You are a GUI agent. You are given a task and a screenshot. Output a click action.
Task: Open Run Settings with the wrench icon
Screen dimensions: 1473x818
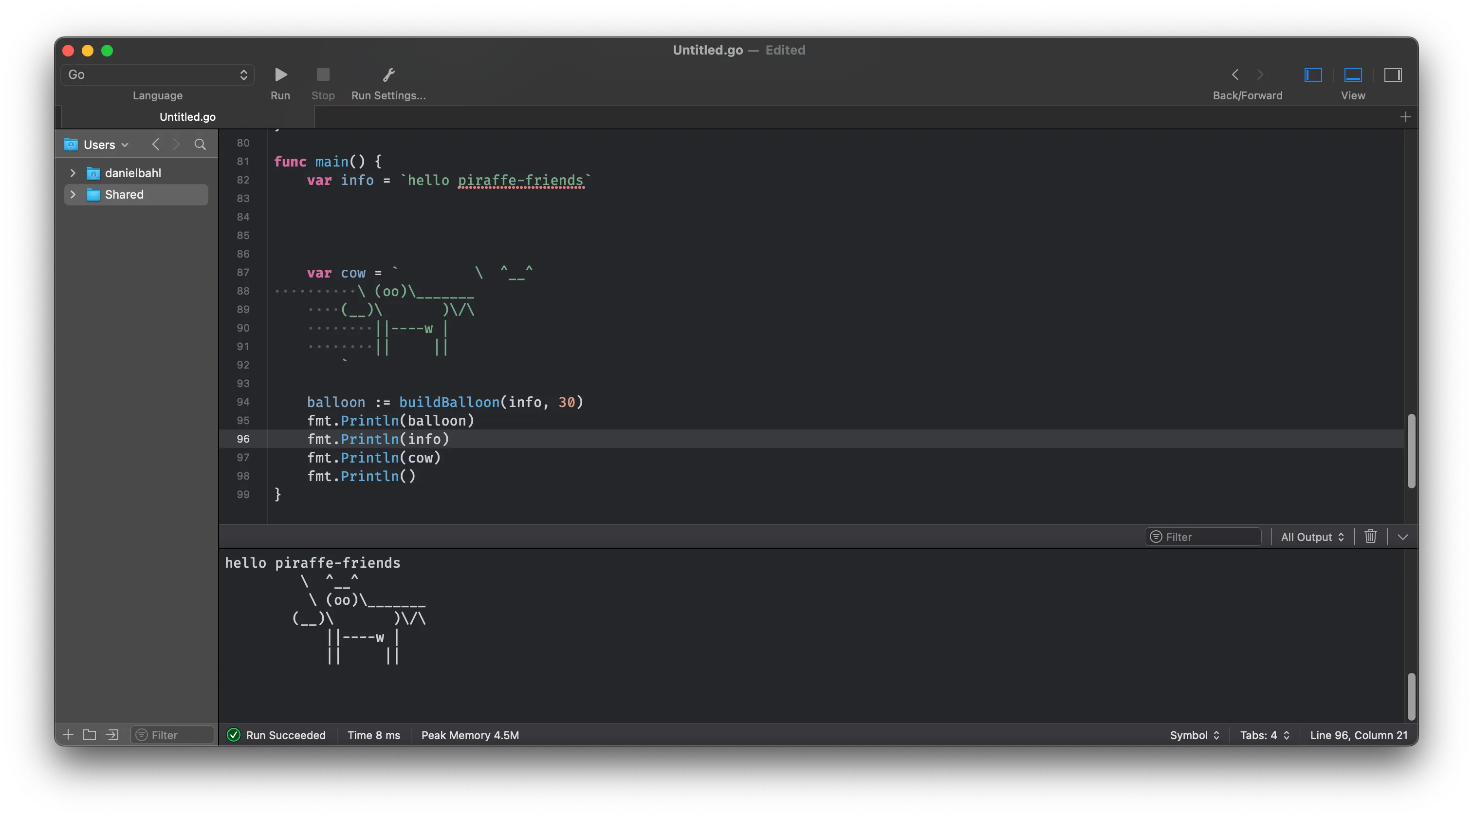388,74
